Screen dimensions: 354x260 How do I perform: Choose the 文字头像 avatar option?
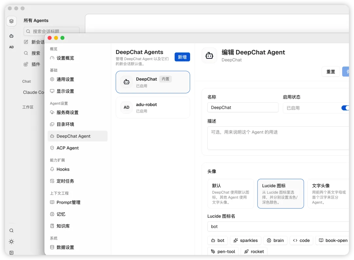pos(328,194)
